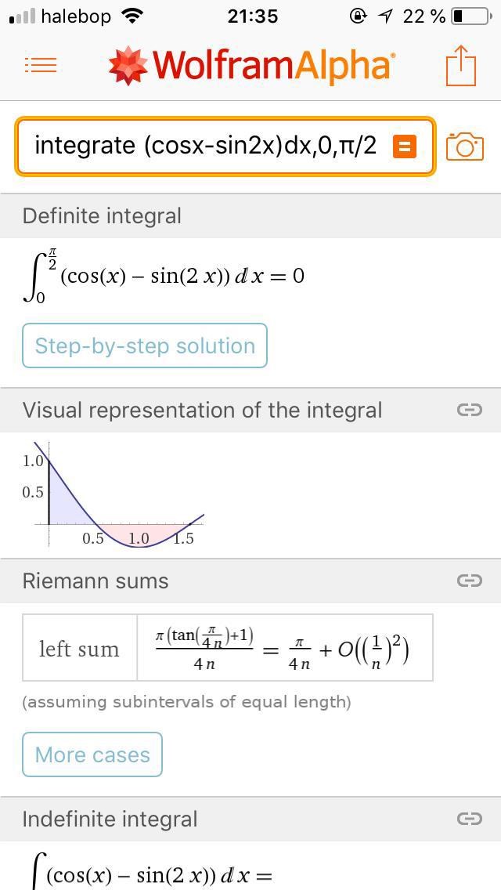Tap link icon beside Indefinite integral

coord(469,819)
